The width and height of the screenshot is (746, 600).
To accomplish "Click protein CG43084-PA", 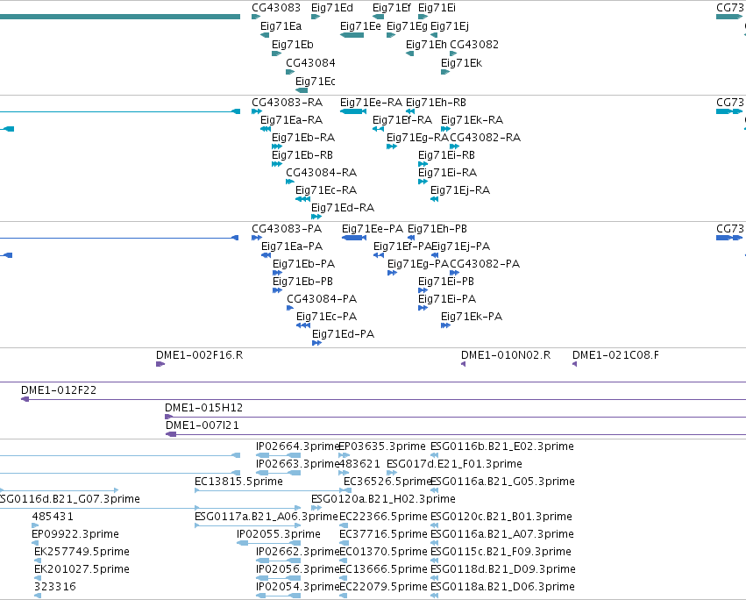I will point(322,299).
